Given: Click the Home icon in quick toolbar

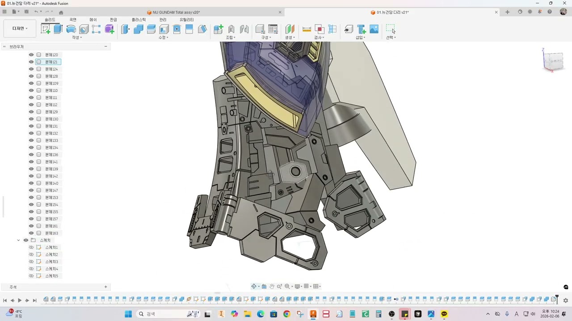Looking at the screenshot, I should click(x=61, y=12).
